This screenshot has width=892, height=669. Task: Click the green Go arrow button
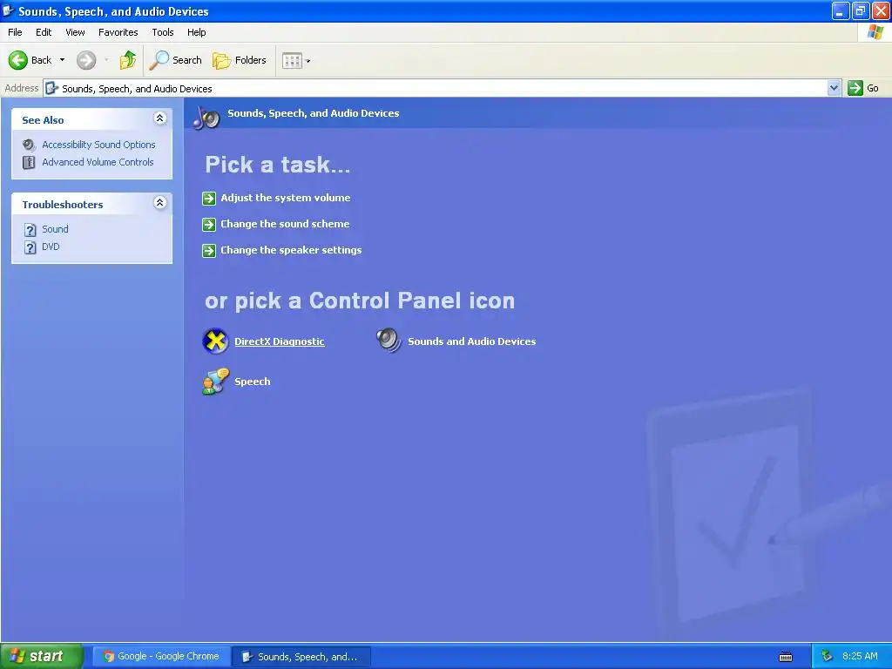(x=855, y=88)
